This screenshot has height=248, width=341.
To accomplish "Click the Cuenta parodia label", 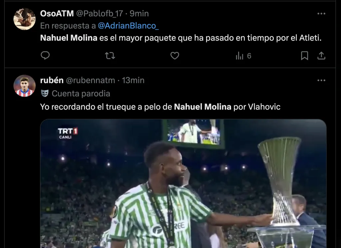I will (81, 94).
